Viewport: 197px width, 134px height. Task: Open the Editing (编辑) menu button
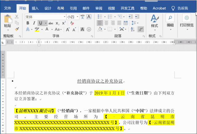(x=170, y=22)
